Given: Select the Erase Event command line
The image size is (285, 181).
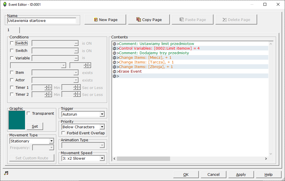Looking at the screenshot, I should [x=190, y=71].
